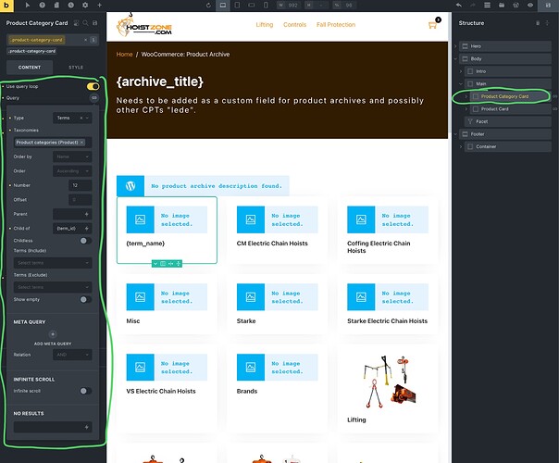Open the Pages icon in toolbar

coord(56,5)
